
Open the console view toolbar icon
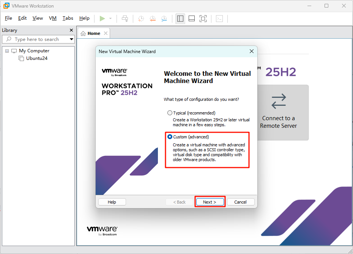click(219, 19)
